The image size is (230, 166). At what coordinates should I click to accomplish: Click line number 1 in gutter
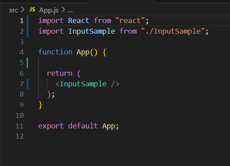click(22, 21)
